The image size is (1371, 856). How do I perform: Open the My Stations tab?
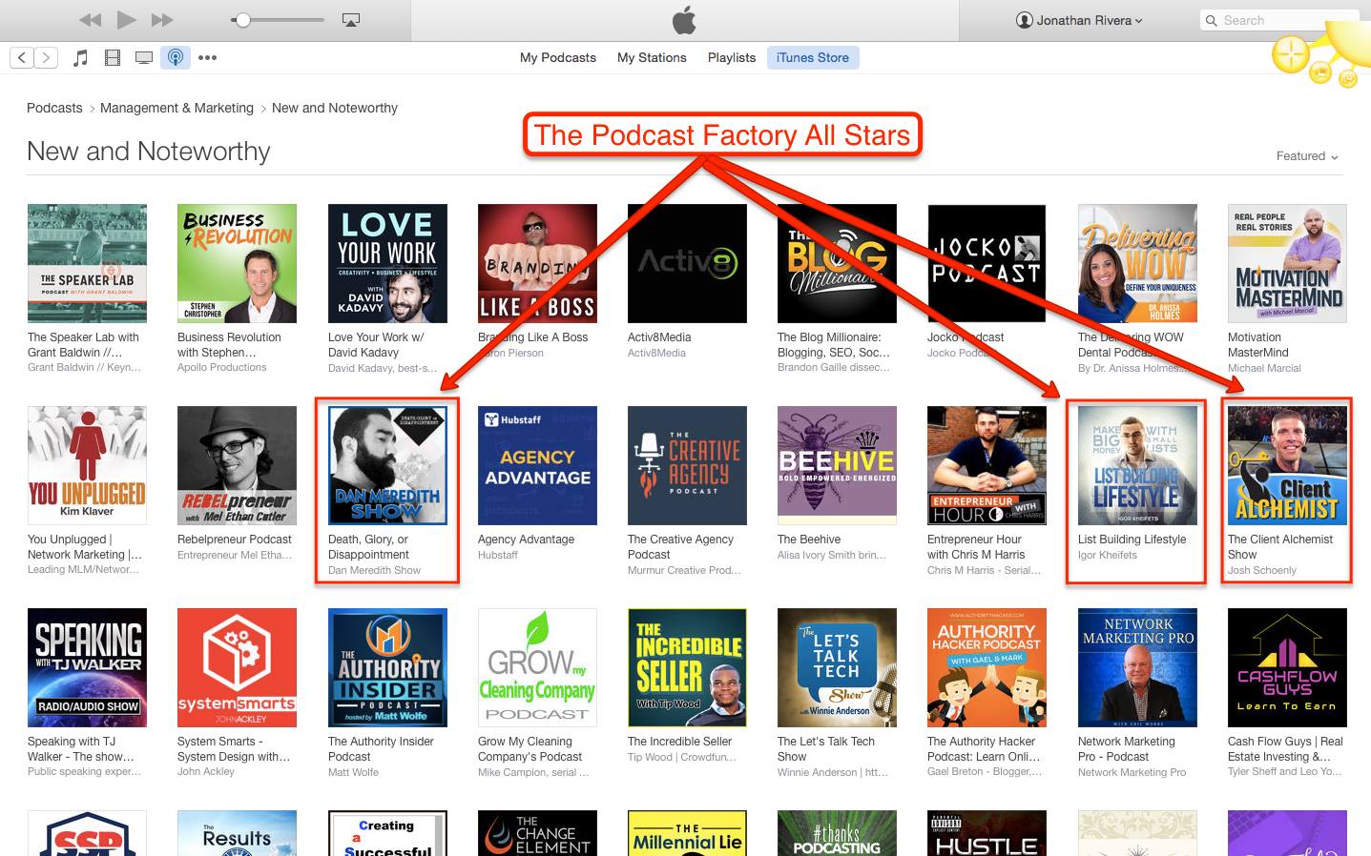pyautogui.click(x=652, y=57)
